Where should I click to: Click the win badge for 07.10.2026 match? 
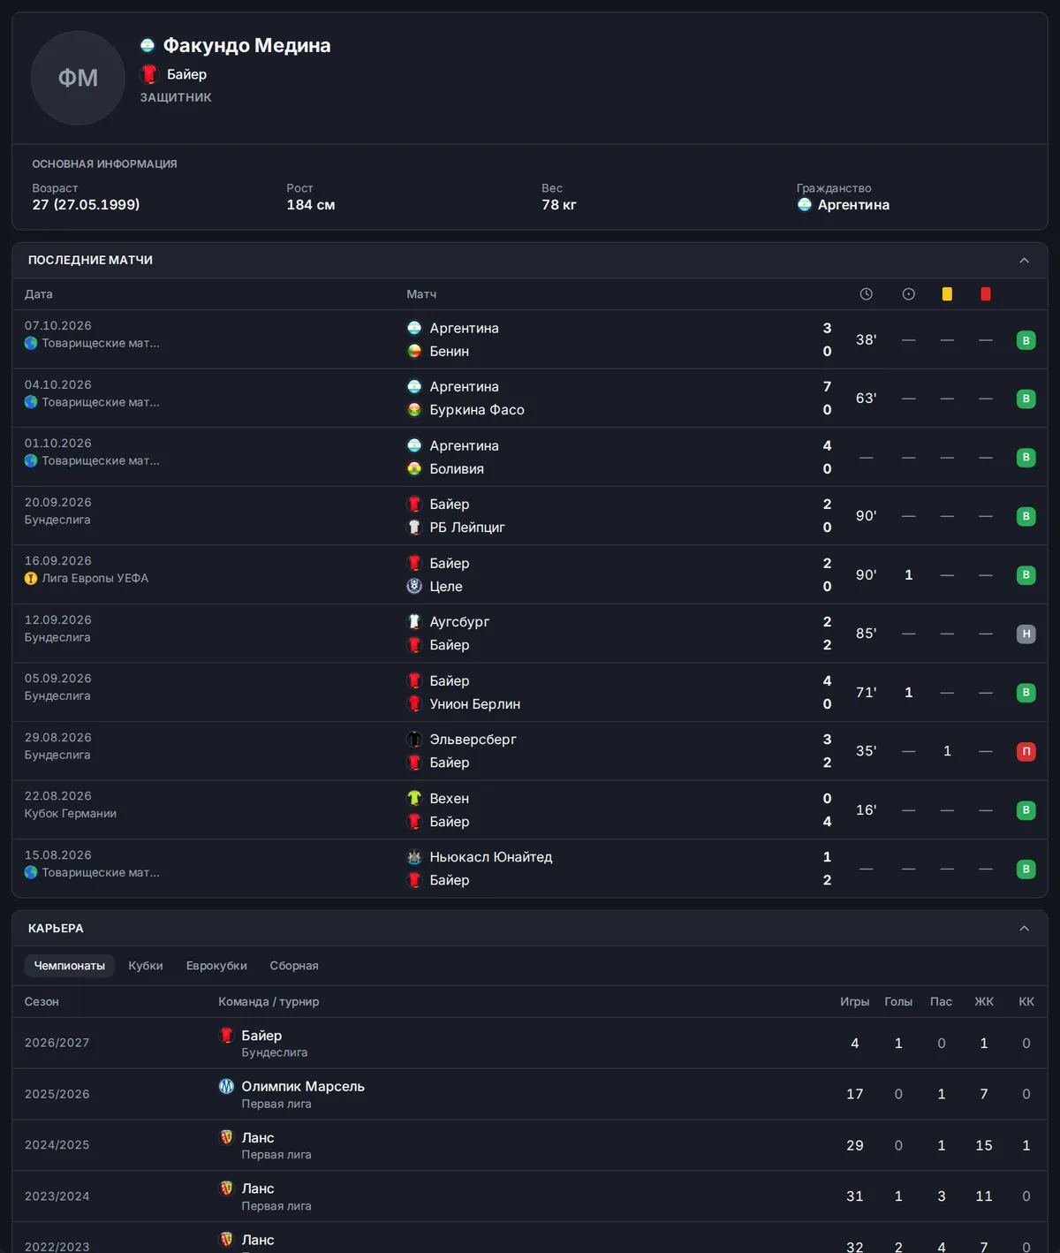coord(1026,340)
